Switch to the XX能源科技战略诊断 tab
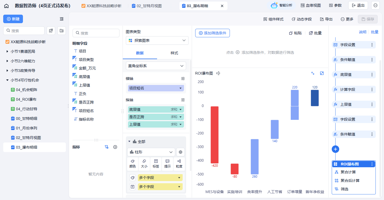The image size is (384, 200). pyautogui.click(x=102, y=6)
